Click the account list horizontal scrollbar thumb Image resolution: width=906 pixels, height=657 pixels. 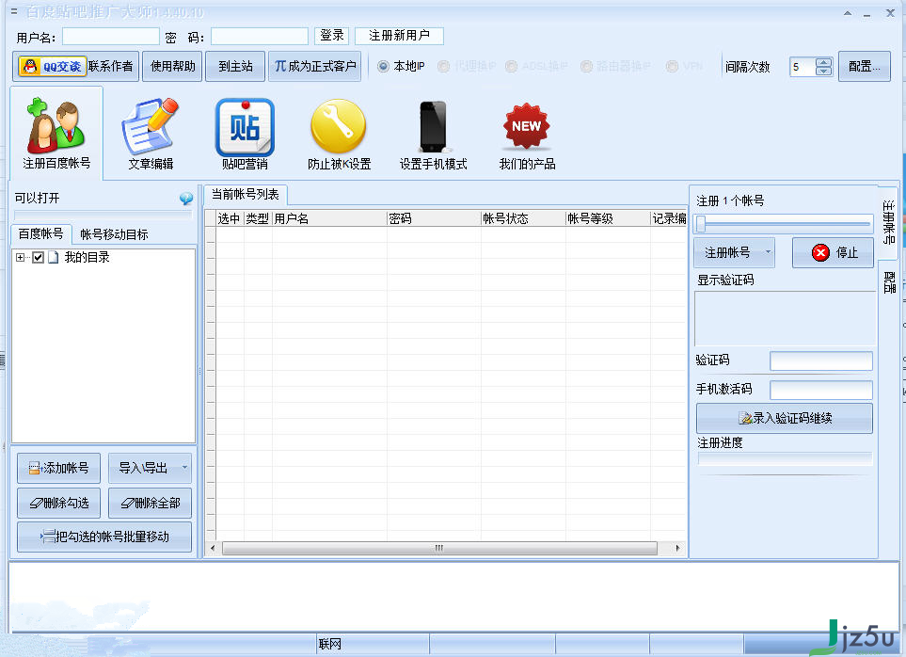(439, 548)
